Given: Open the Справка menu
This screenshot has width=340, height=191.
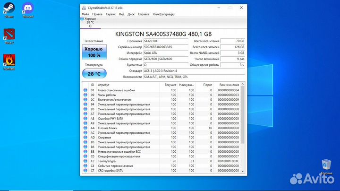Looking at the screenshot, I should (144, 14).
